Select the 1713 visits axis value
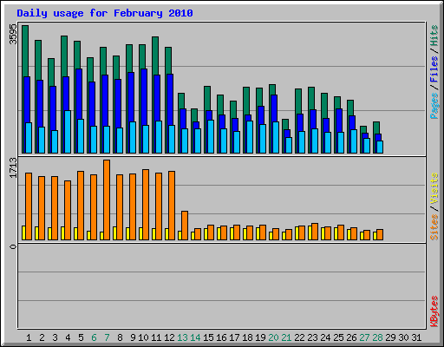Screen dimensions: 444x347 coord(13,167)
